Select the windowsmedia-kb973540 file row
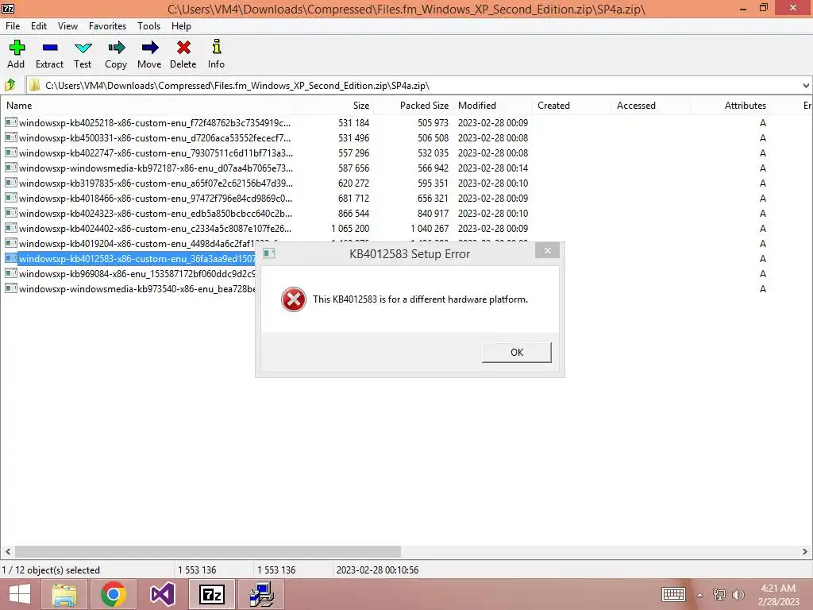The image size is (813, 610). tap(129, 288)
